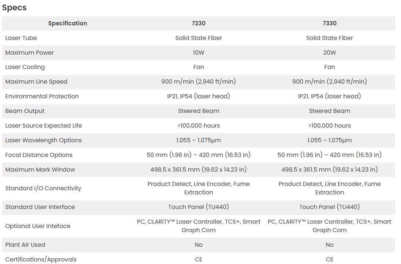
Task: Click the 10W maximum power value
Action: [x=198, y=52]
